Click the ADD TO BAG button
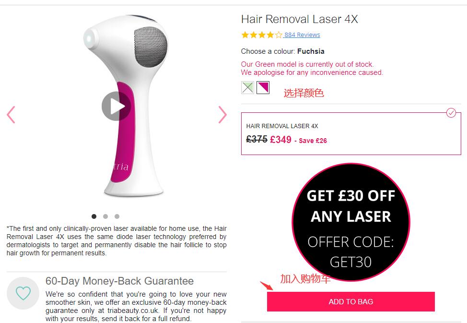 [351, 301]
